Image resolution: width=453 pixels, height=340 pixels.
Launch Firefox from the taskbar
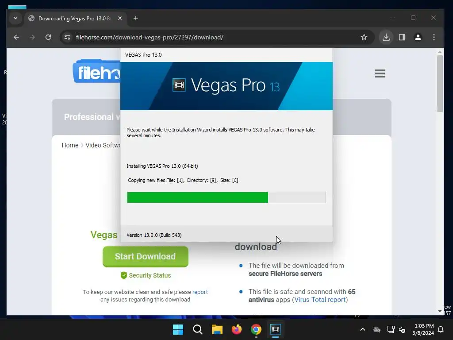(237, 329)
